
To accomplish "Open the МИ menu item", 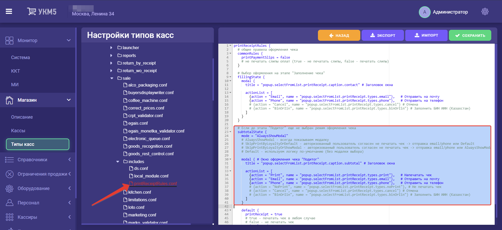I will pyautogui.click(x=15, y=85).
